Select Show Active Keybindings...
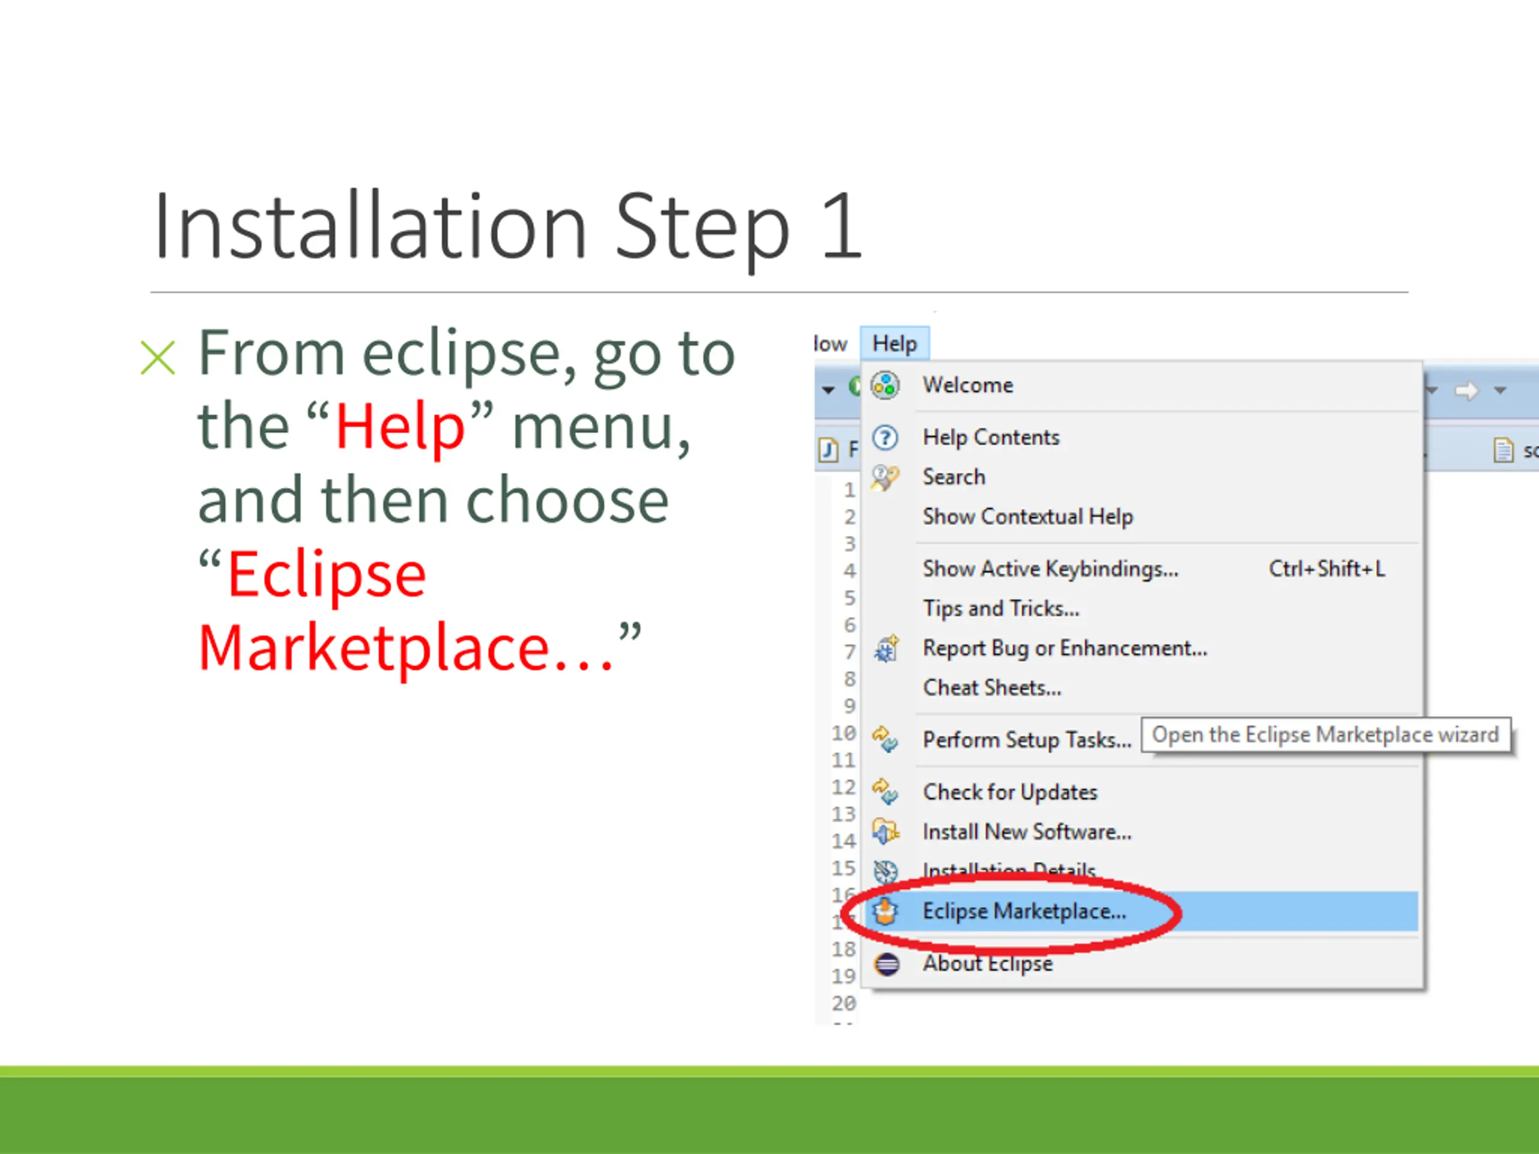 click(1141, 569)
